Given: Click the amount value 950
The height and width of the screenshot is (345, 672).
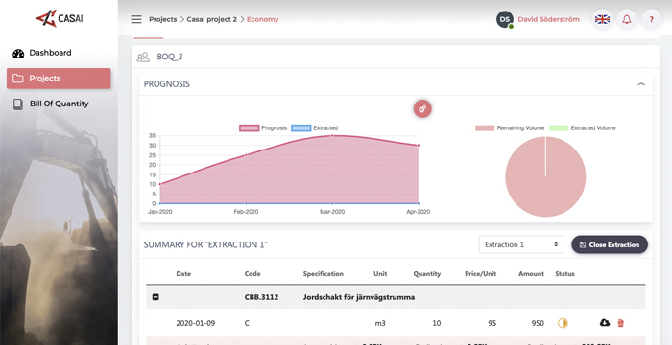Looking at the screenshot, I should pos(538,323).
